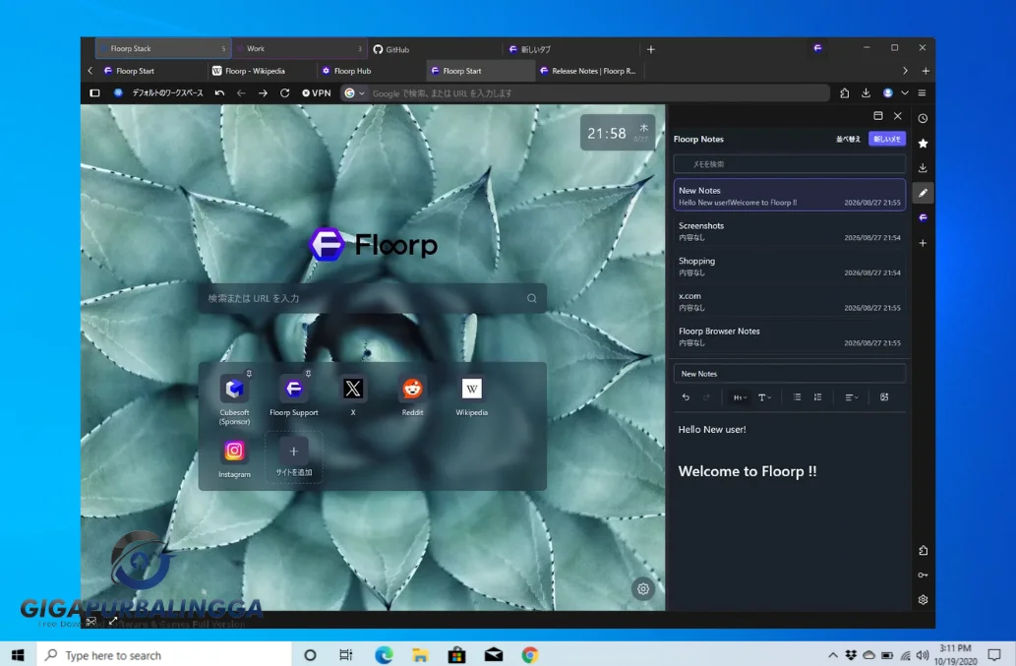Reload the current page
The width and height of the screenshot is (1016, 666).
click(284, 93)
